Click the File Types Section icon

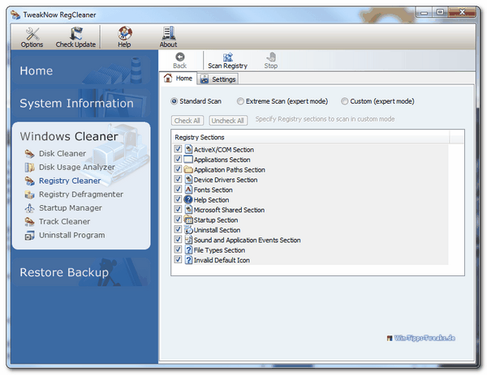188,249
